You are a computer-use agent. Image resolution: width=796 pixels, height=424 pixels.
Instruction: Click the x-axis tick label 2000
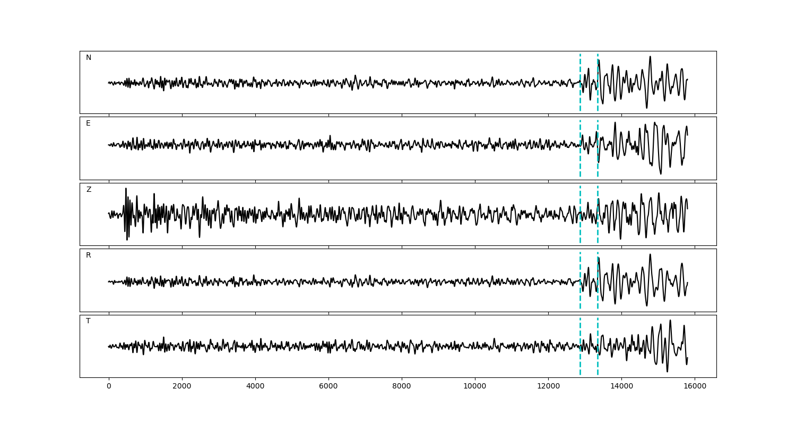click(x=182, y=387)
